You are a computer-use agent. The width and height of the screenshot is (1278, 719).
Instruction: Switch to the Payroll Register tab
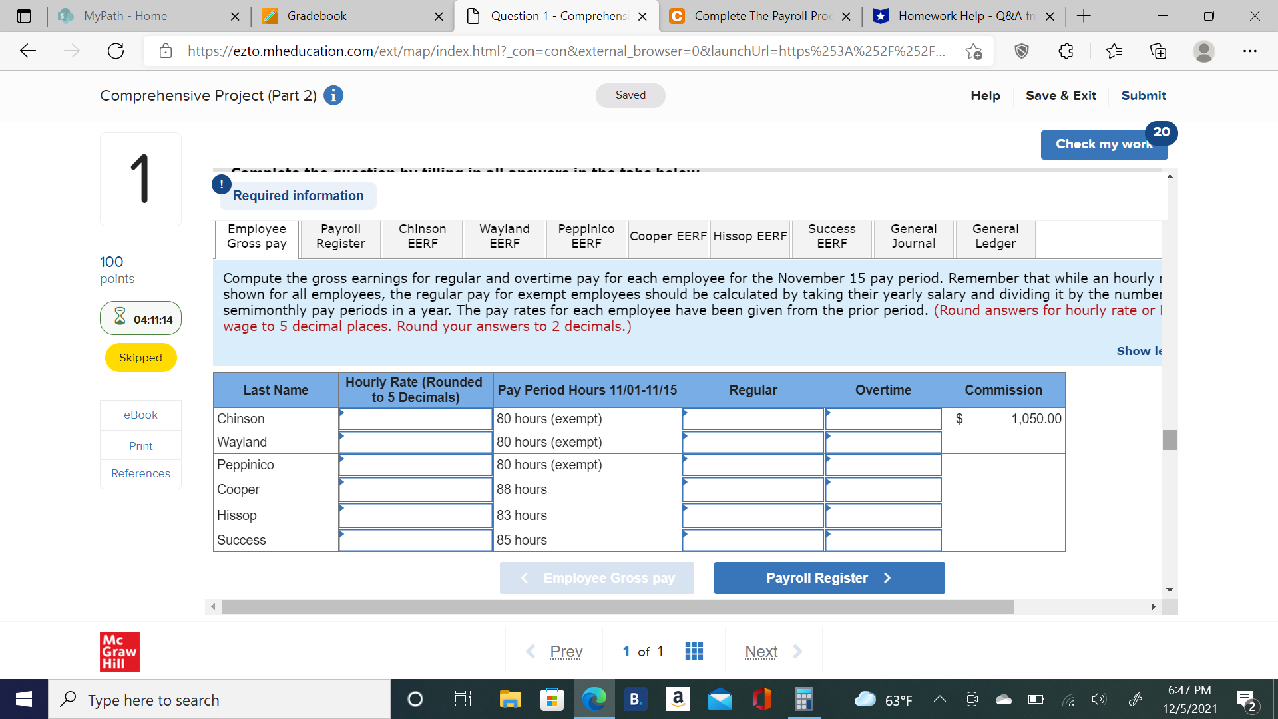340,237
